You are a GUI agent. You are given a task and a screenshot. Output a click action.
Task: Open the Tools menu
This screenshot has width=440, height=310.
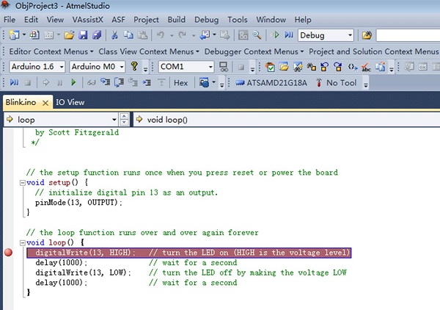coord(238,20)
